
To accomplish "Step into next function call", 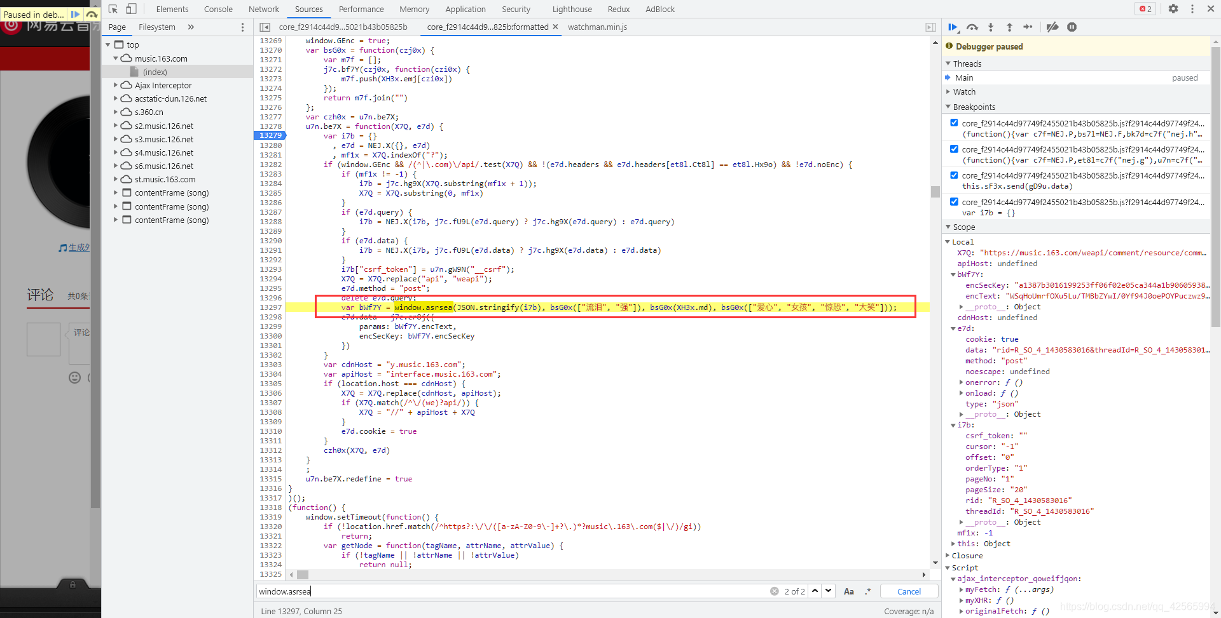I will click(991, 27).
